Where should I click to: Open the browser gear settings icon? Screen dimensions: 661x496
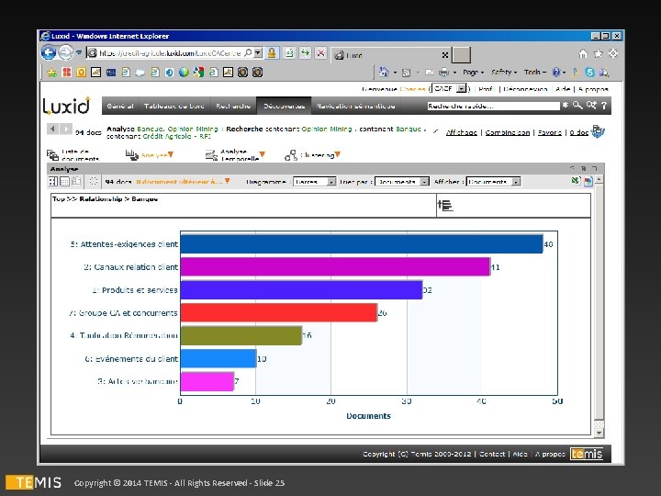613,53
